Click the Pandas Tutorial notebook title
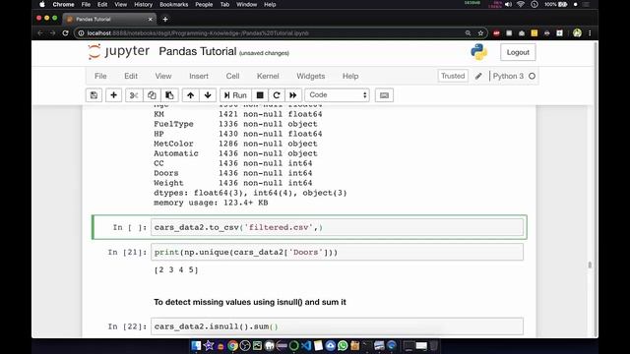 [x=198, y=51]
